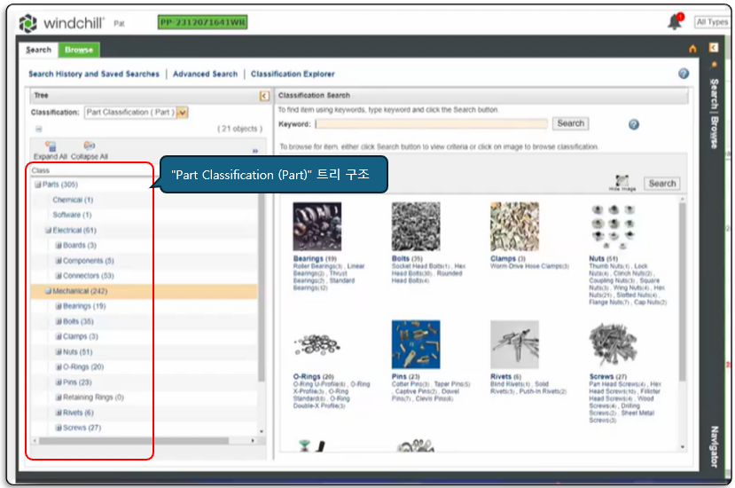Collapse the object count row toggle

point(39,129)
